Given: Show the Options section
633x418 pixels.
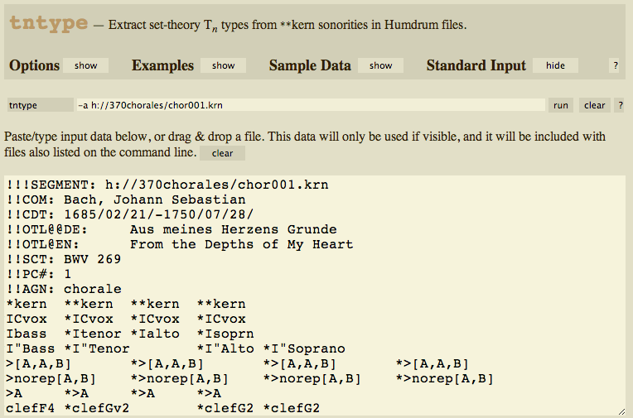Looking at the screenshot, I should pos(86,65).
